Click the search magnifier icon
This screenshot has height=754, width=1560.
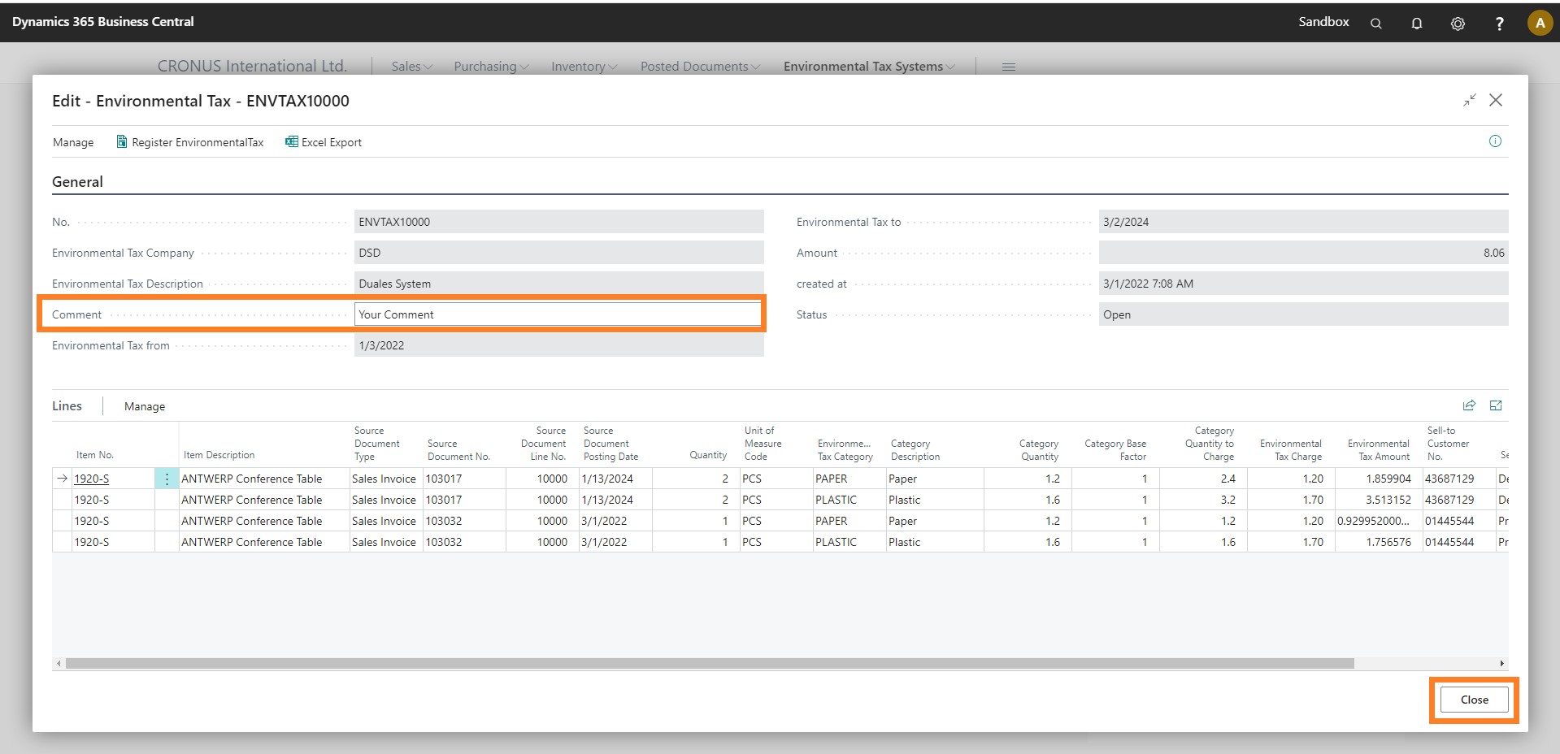(1375, 24)
